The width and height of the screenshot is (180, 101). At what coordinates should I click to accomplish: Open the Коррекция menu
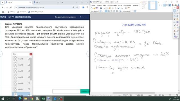click(127, 5)
